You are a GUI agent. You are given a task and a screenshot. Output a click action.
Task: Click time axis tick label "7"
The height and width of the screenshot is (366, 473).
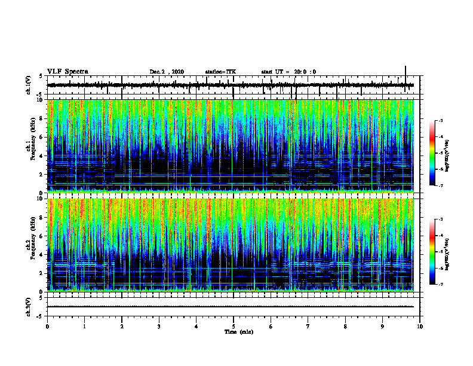[308, 327]
